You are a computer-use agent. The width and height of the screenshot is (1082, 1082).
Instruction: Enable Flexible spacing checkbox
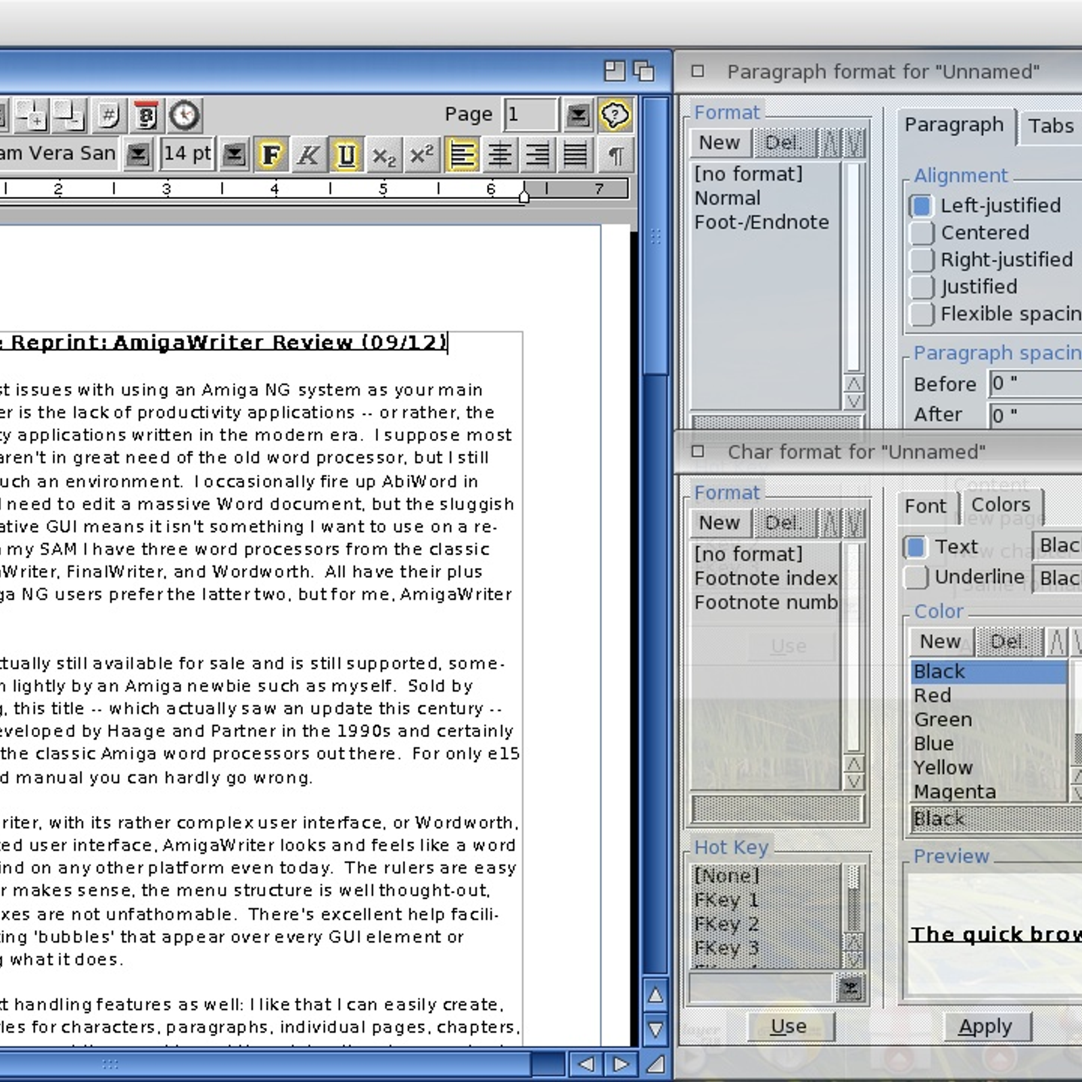coord(921,314)
